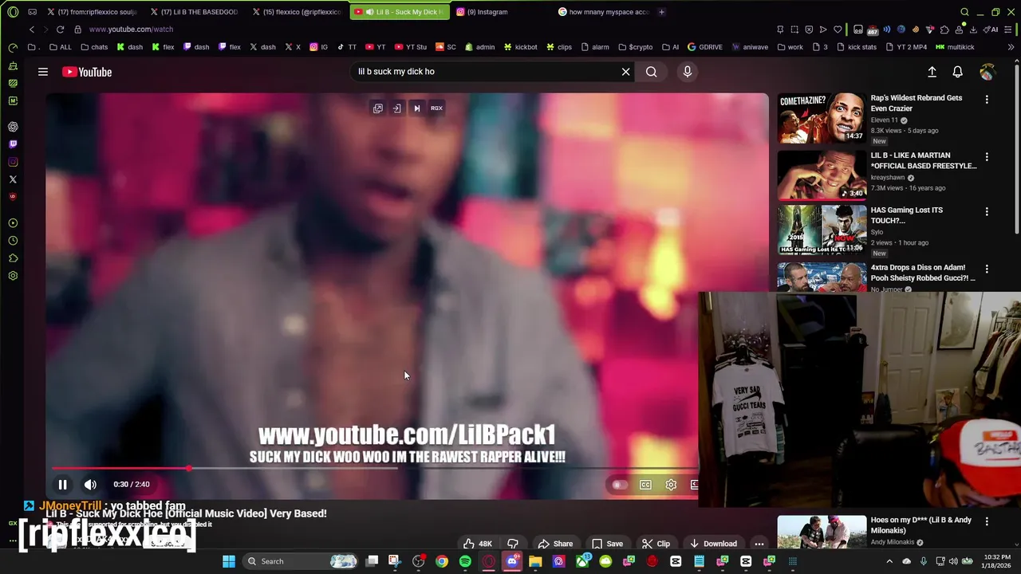Click the video progress scrubber handle
This screenshot has height=574, width=1021.
click(189, 469)
